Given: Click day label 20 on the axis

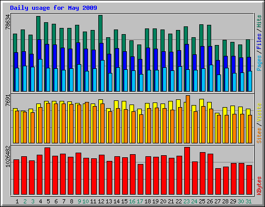Looking at the screenshot, I should point(163,201).
